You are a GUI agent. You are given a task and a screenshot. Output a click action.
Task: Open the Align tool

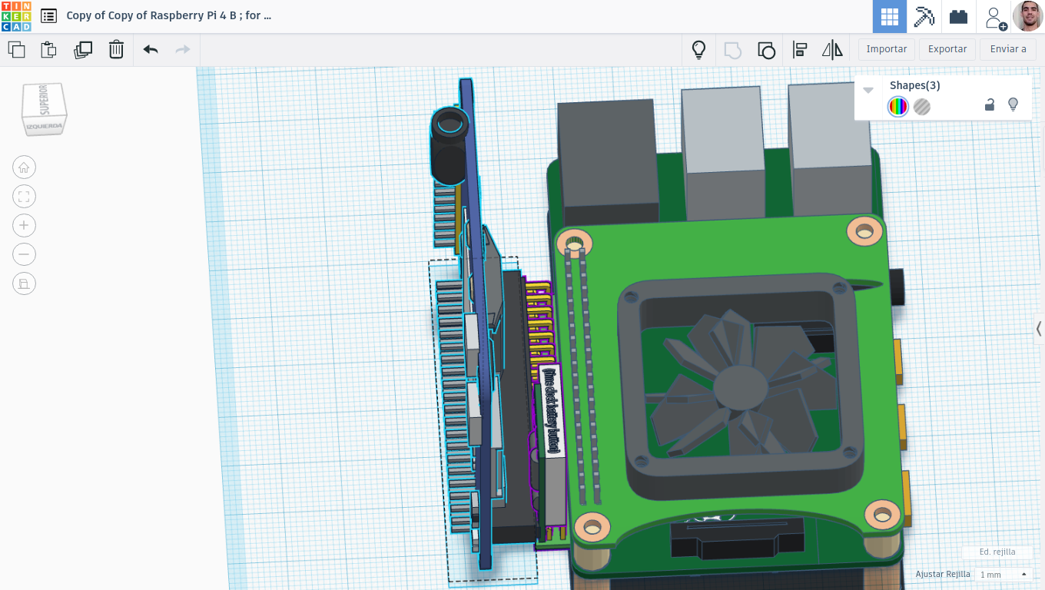(x=799, y=50)
